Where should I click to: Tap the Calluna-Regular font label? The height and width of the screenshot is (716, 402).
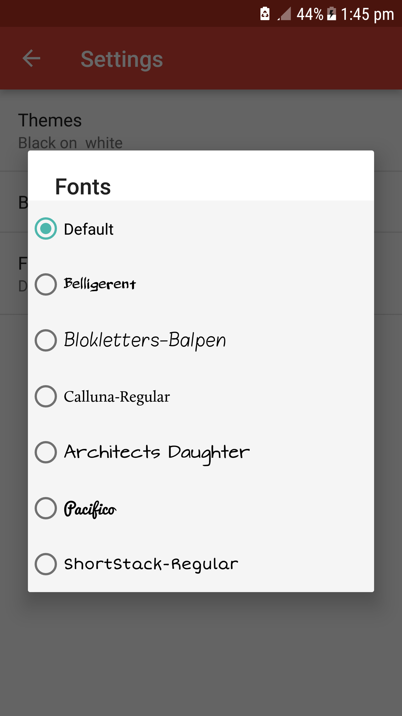(117, 397)
